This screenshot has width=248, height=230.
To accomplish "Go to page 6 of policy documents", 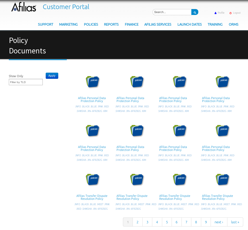I will (176, 222).
